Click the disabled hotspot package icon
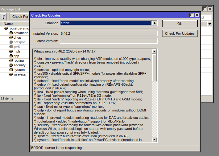The width and height of the screenshot is (219, 156). (x=11, y=42)
